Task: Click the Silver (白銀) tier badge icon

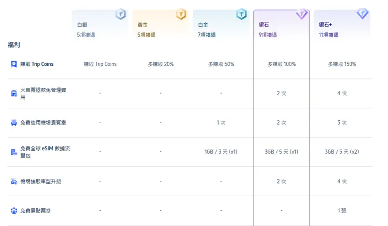Action: point(121,14)
